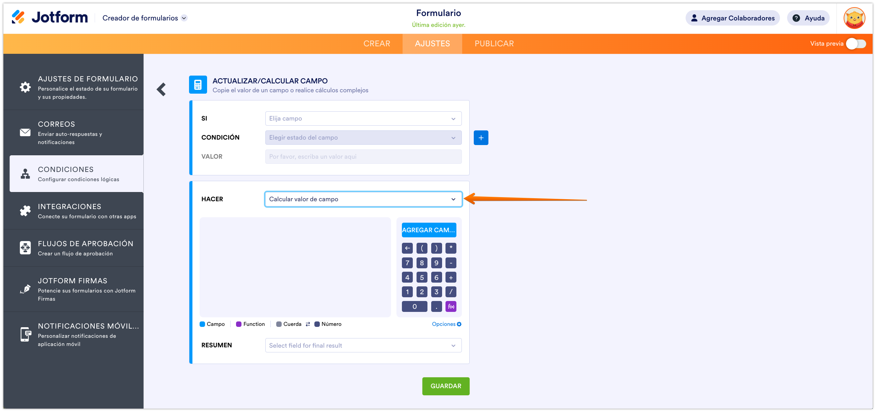Open user avatar profile menu
The height and width of the screenshot is (412, 876).
[854, 18]
